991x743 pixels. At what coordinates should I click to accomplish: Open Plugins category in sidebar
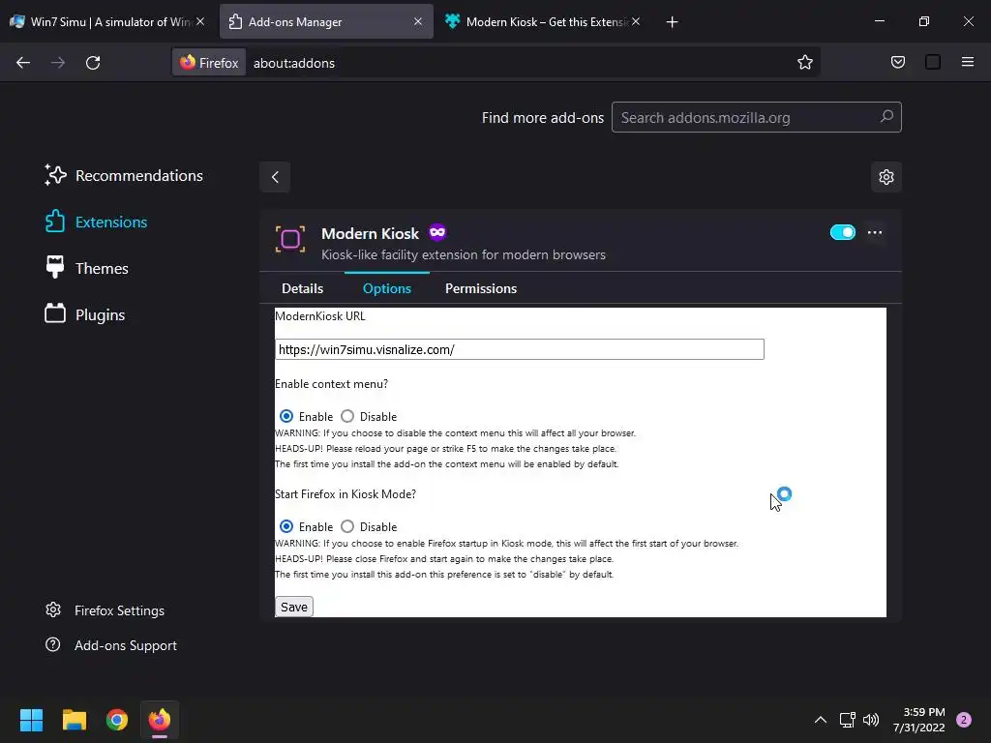pos(85,314)
